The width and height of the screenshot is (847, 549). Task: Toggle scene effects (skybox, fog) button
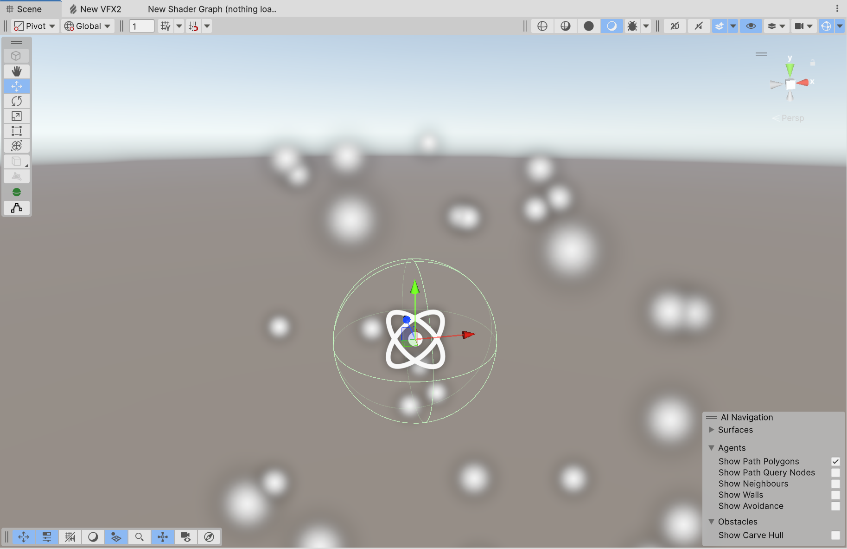tap(720, 26)
